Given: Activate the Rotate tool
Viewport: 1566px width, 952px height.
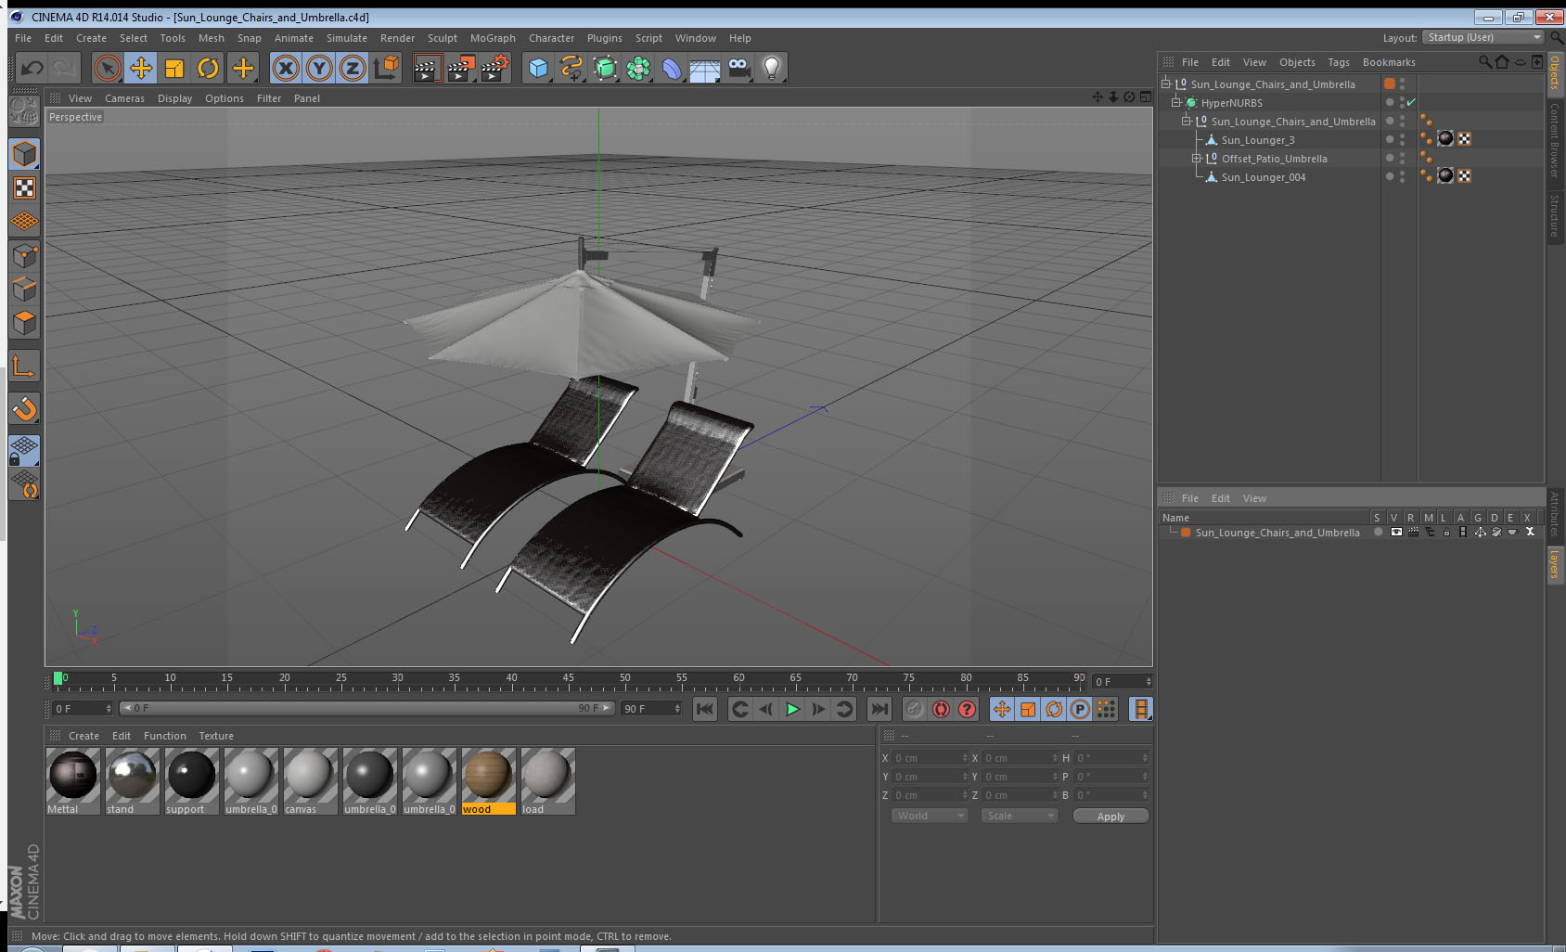Looking at the screenshot, I should (x=208, y=68).
